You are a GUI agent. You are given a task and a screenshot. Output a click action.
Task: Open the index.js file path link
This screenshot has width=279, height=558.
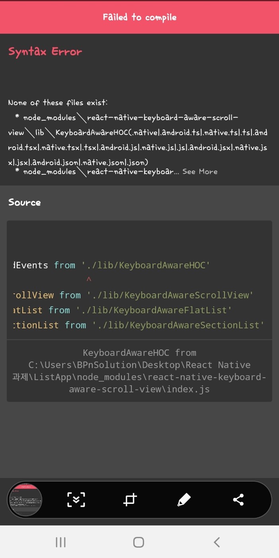tap(139, 371)
